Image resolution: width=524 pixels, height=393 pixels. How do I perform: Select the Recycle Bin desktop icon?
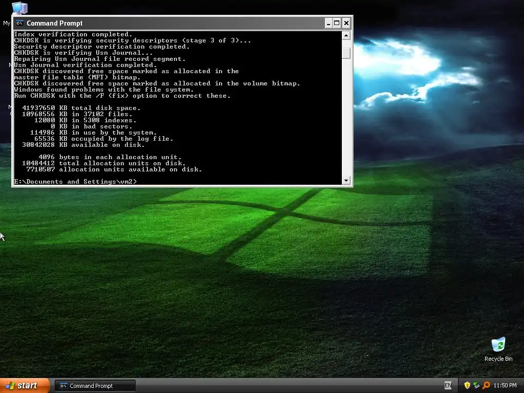(x=498, y=350)
